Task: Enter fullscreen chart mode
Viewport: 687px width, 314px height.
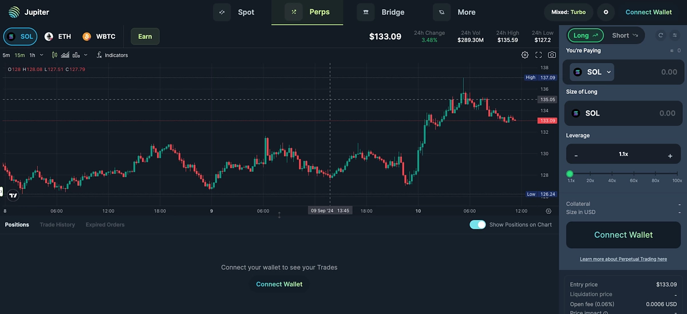Action: tap(539, 55)
